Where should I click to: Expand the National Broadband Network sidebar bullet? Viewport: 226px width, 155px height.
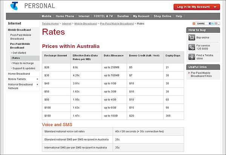[37, 84]
